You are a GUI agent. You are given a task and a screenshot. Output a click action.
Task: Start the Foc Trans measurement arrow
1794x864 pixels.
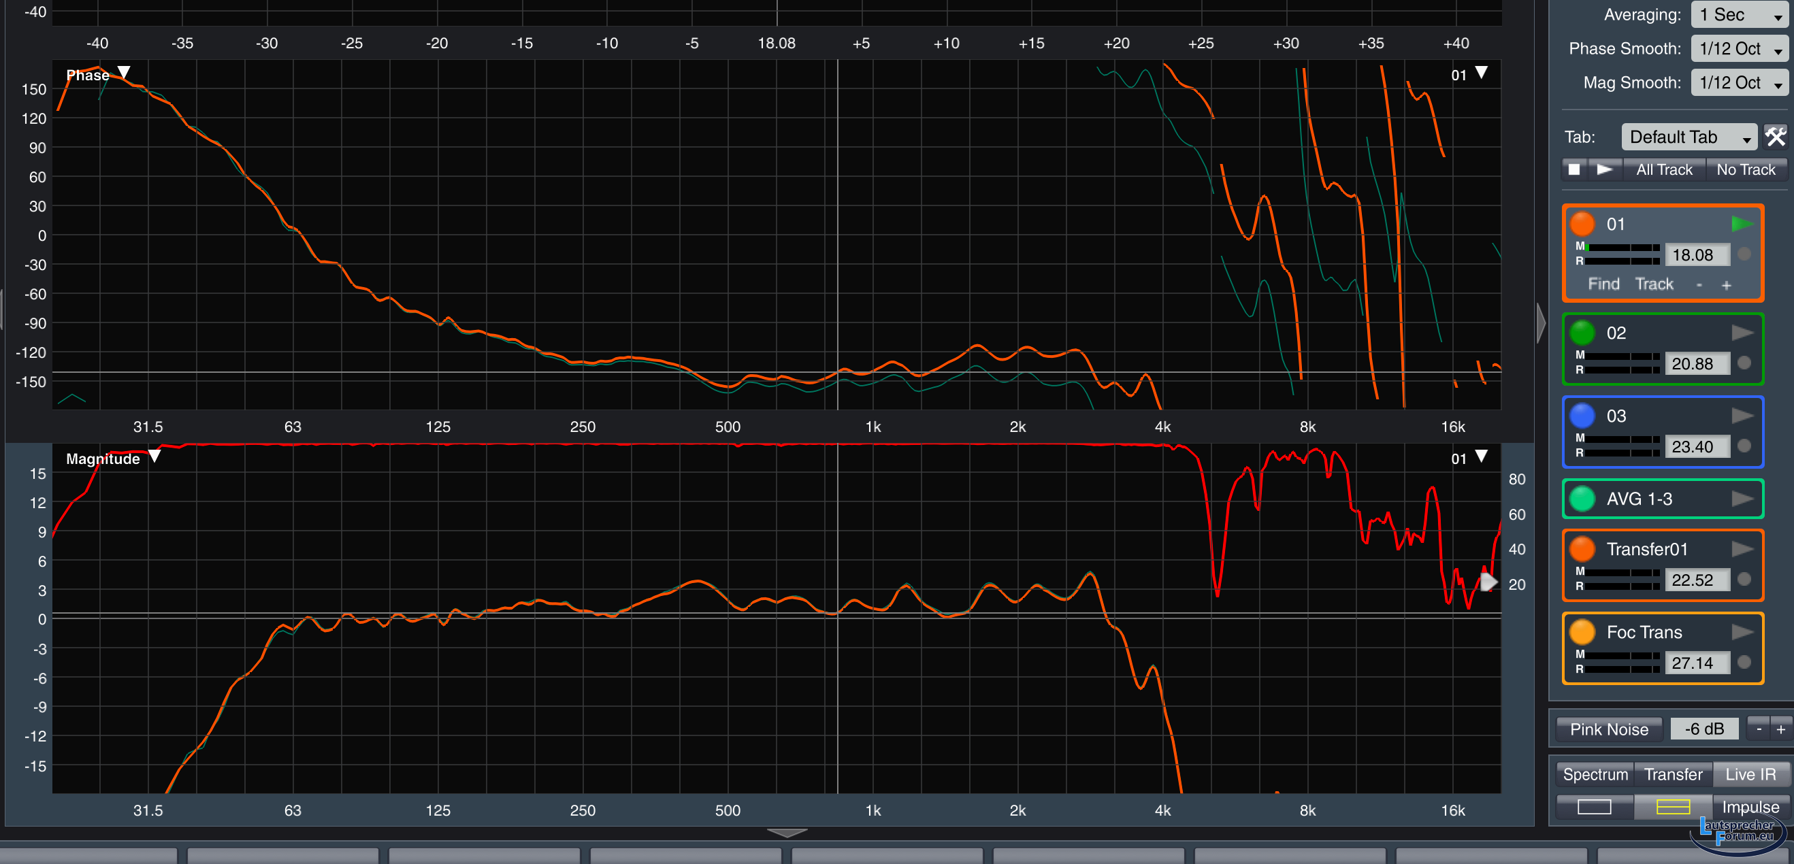1742,631
